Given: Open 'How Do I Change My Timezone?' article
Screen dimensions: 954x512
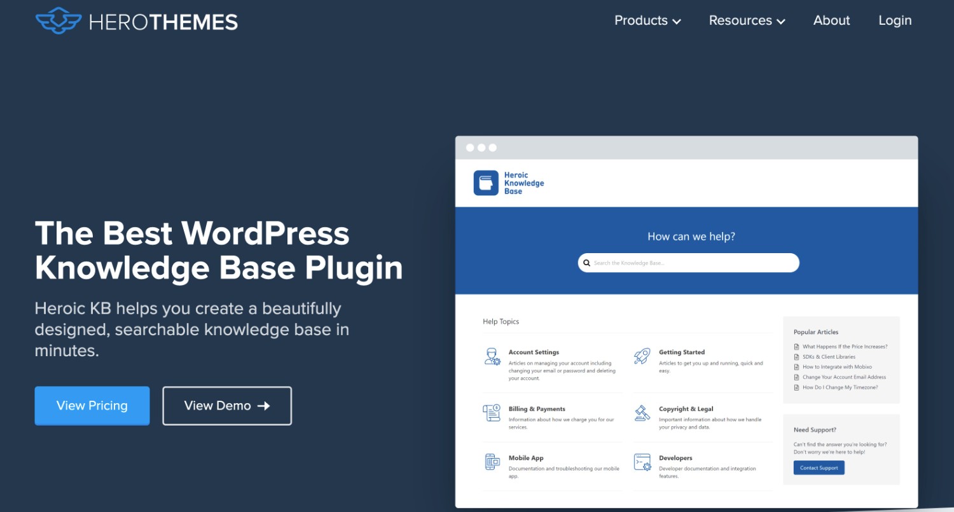Looking at the screenshot, I should pos(840,387).
